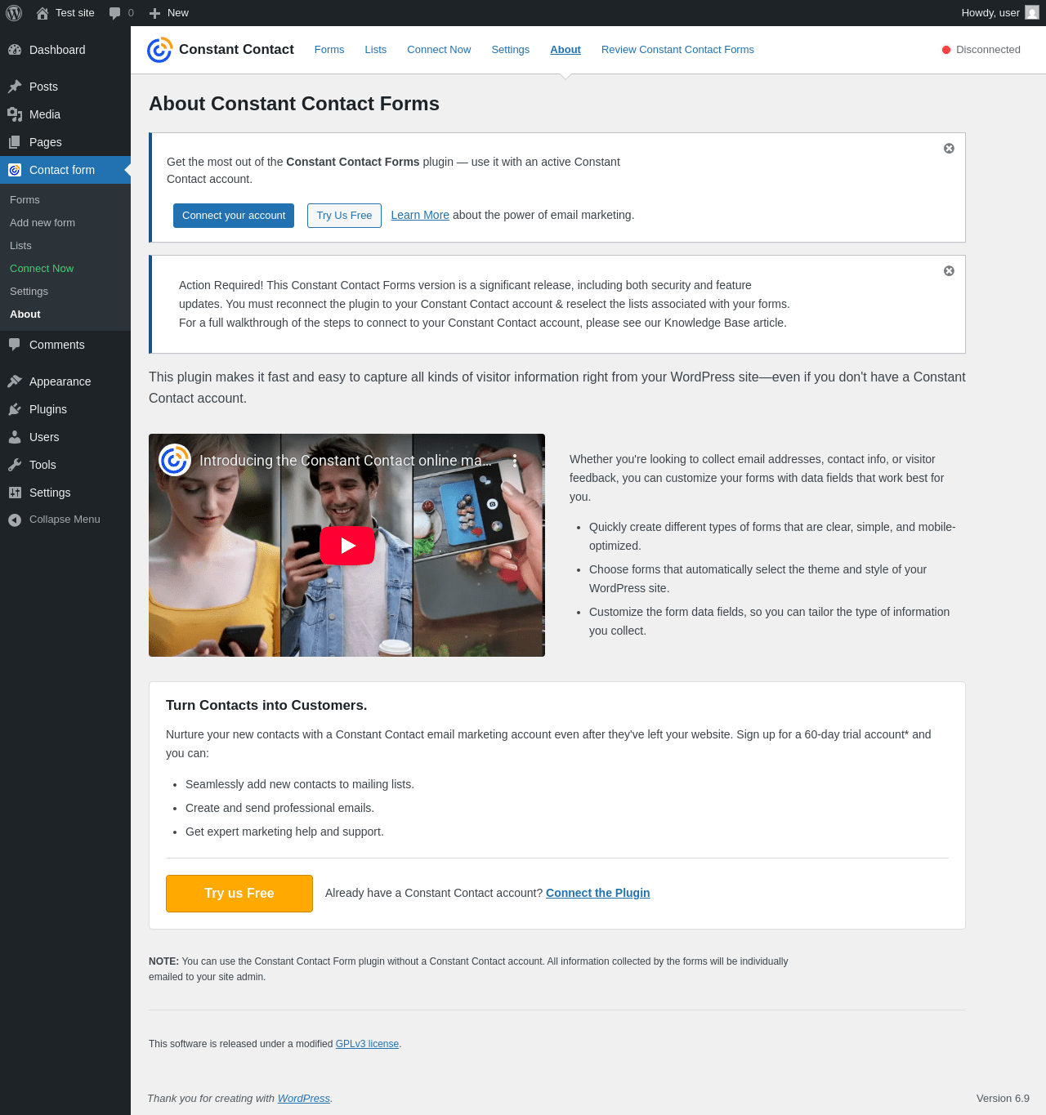Click the Comments speech bubble sidebar icon
Image resolution: width=1046 pixels, height=1115 pixels.
(x=15, y=345)
